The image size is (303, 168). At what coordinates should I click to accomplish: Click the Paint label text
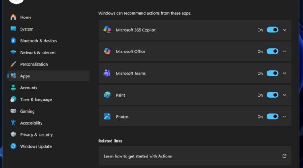(120, 95)
